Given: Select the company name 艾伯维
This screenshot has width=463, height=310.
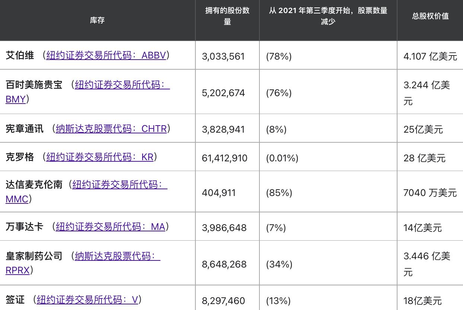Looking at the screenshot, I should 20,56.
